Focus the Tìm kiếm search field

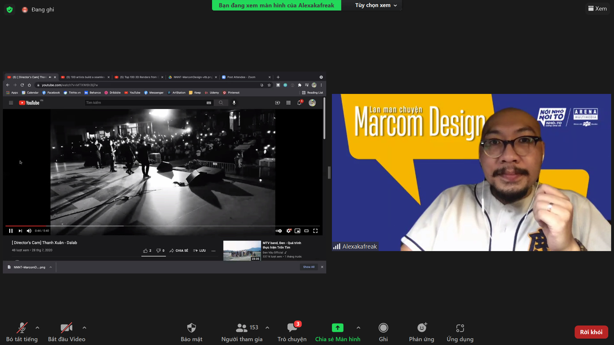click(x=146, y=103)
